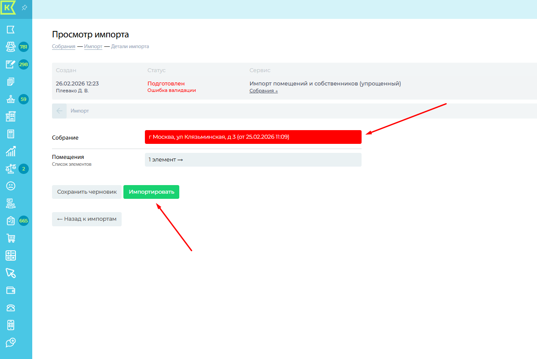The image size is (537, 359).
Task: Click the clipboard checklist icon with 665 badge
Action: (x=11, y=221)
